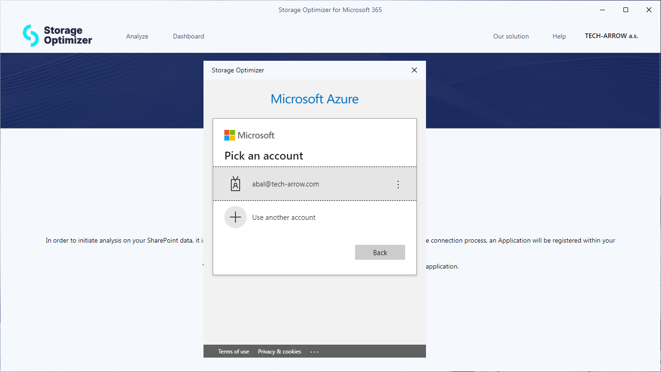The width and height of the screenshot is (661, 372).
Task: Open the Our solution link
Action: pyautogui.click(x=511, y=36)
